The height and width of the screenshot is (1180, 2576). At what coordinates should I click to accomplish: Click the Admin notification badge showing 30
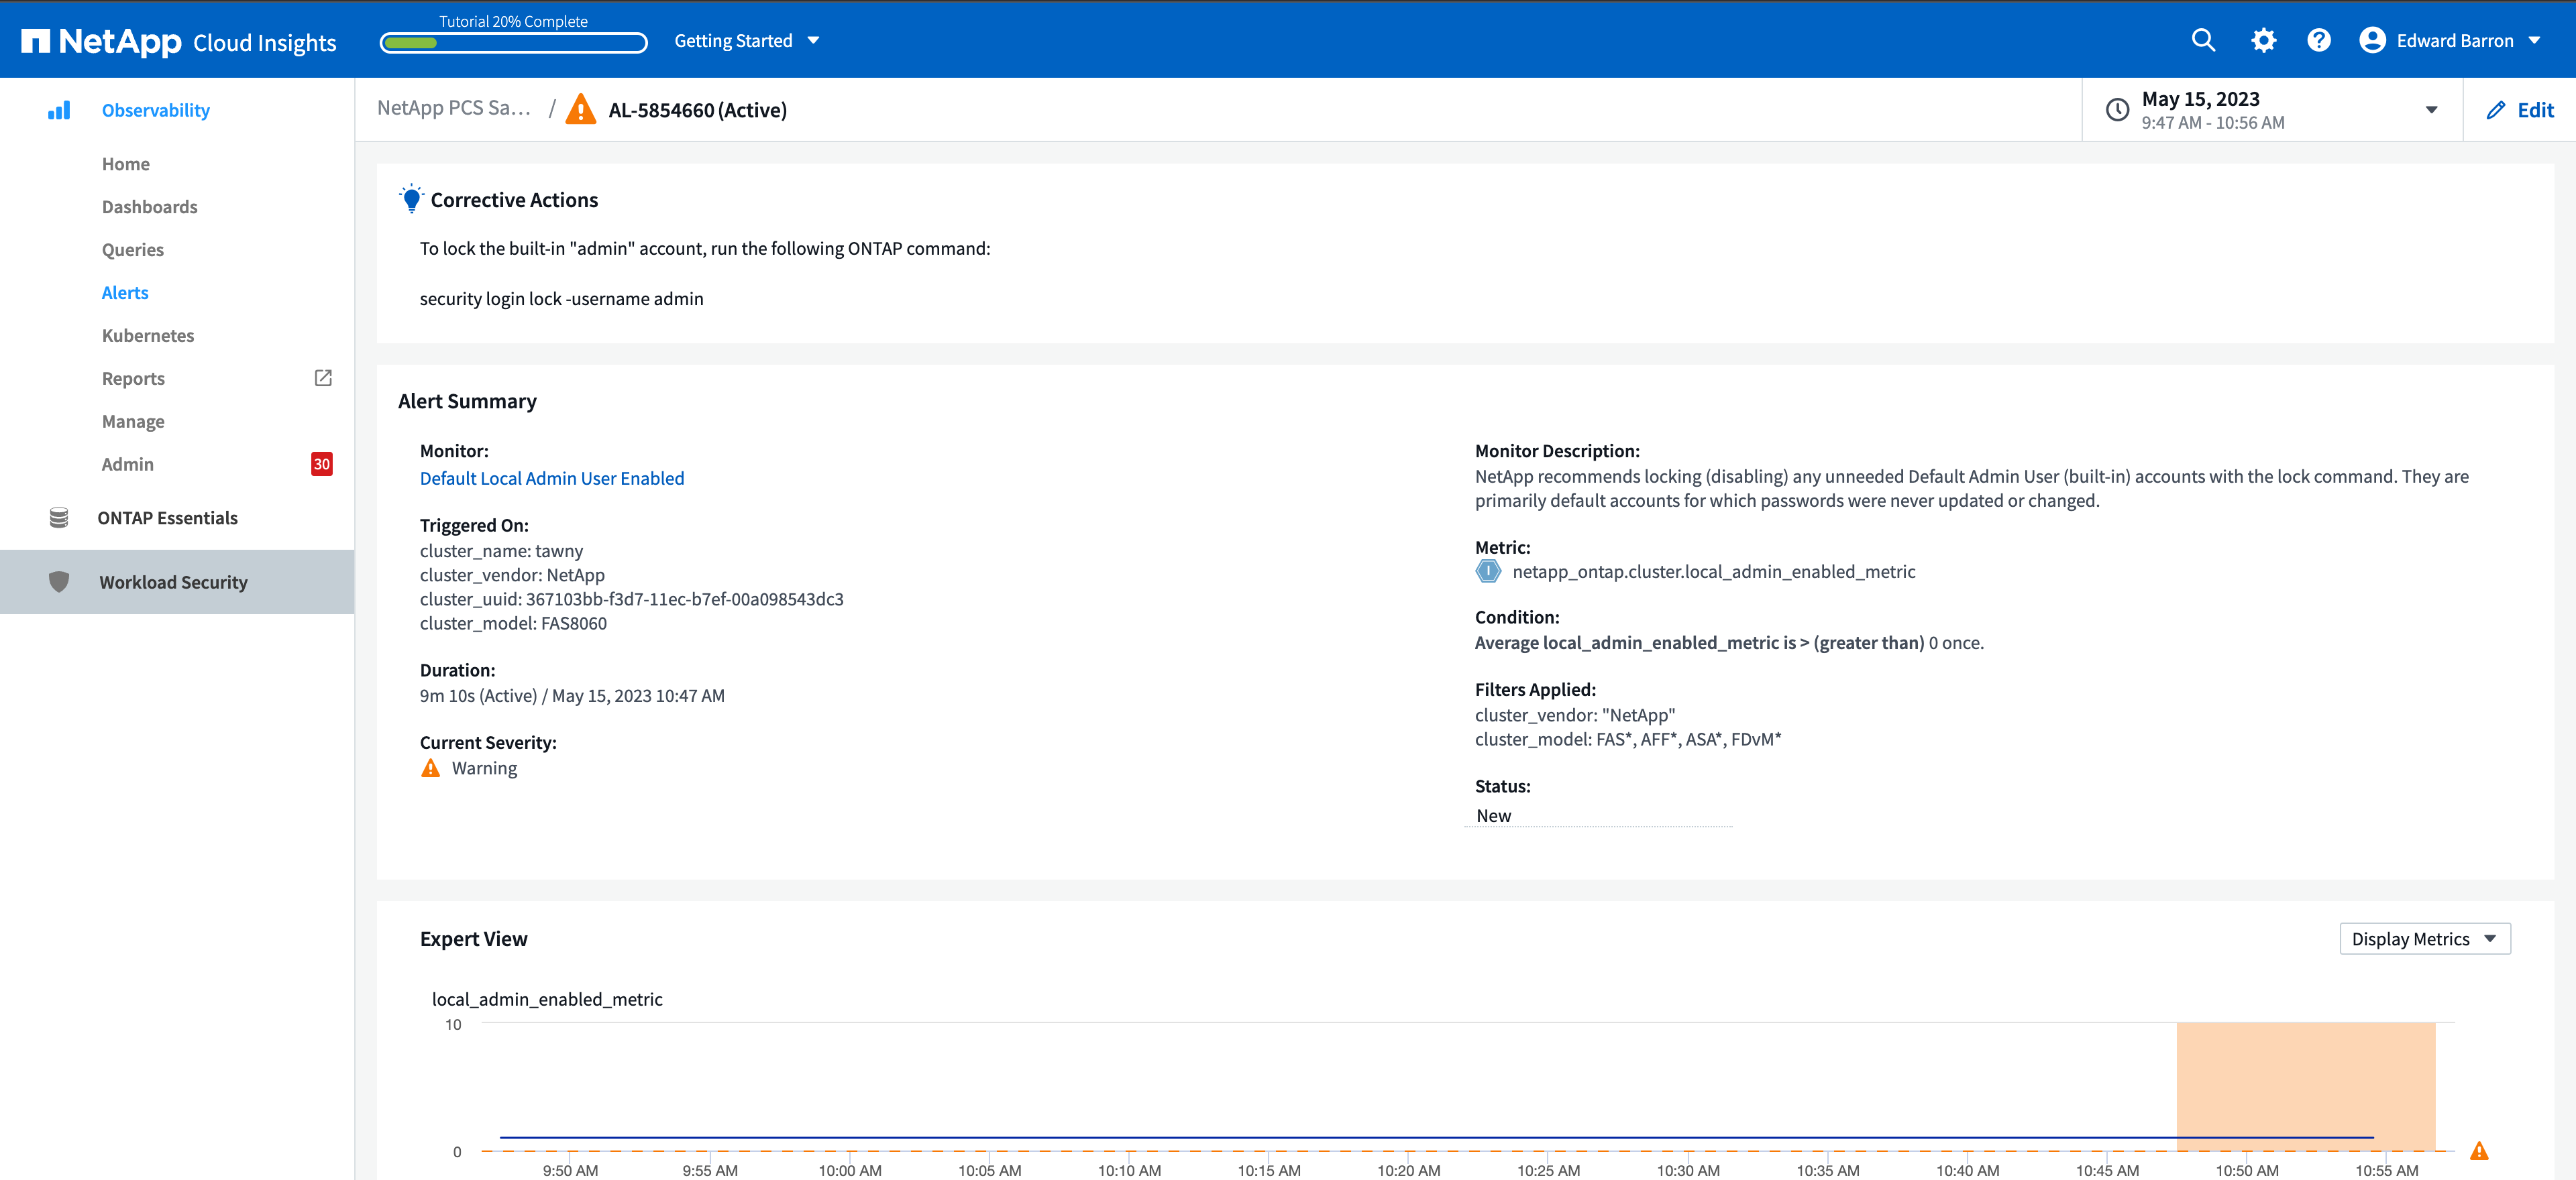tap(321, 463)
